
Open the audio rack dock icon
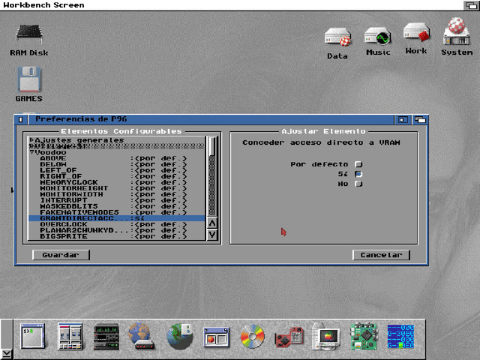pyautogui.click(x=106, y=337)
